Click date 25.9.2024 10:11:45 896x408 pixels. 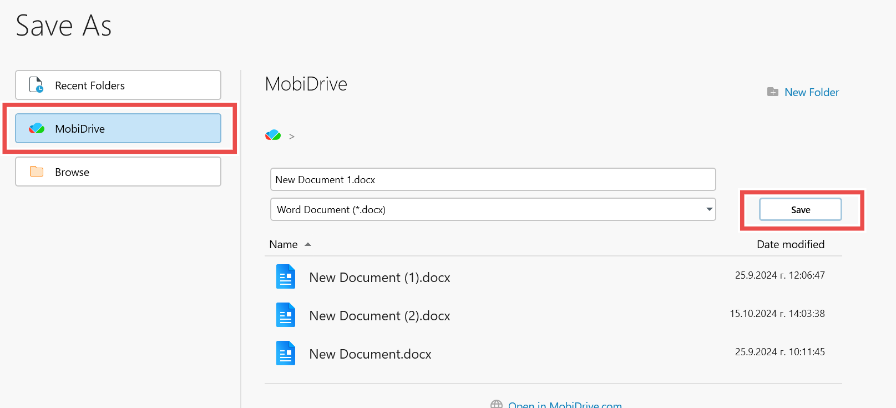pos(780,352)
